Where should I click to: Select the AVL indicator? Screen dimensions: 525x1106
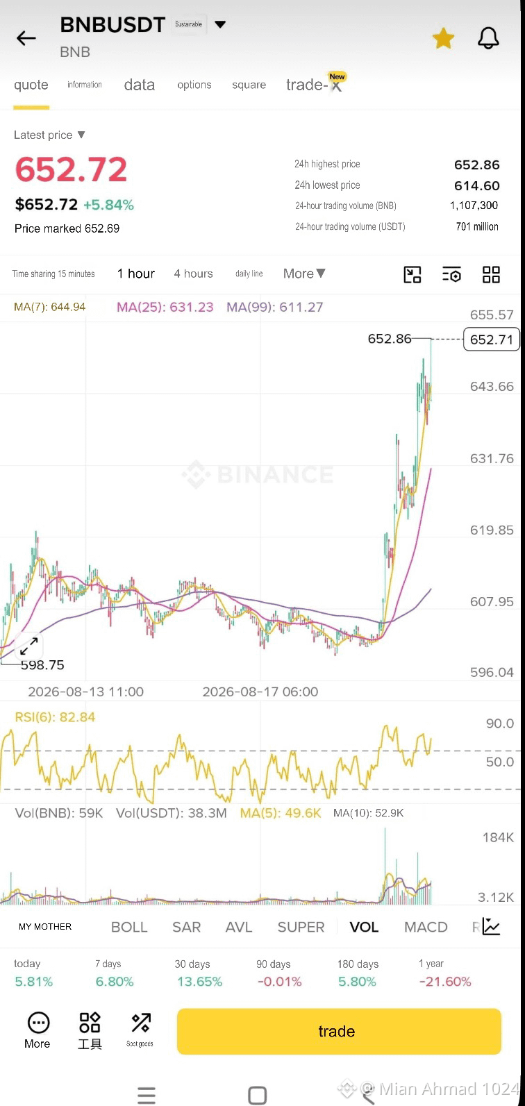pyautogui.click(x=239, y=927)
